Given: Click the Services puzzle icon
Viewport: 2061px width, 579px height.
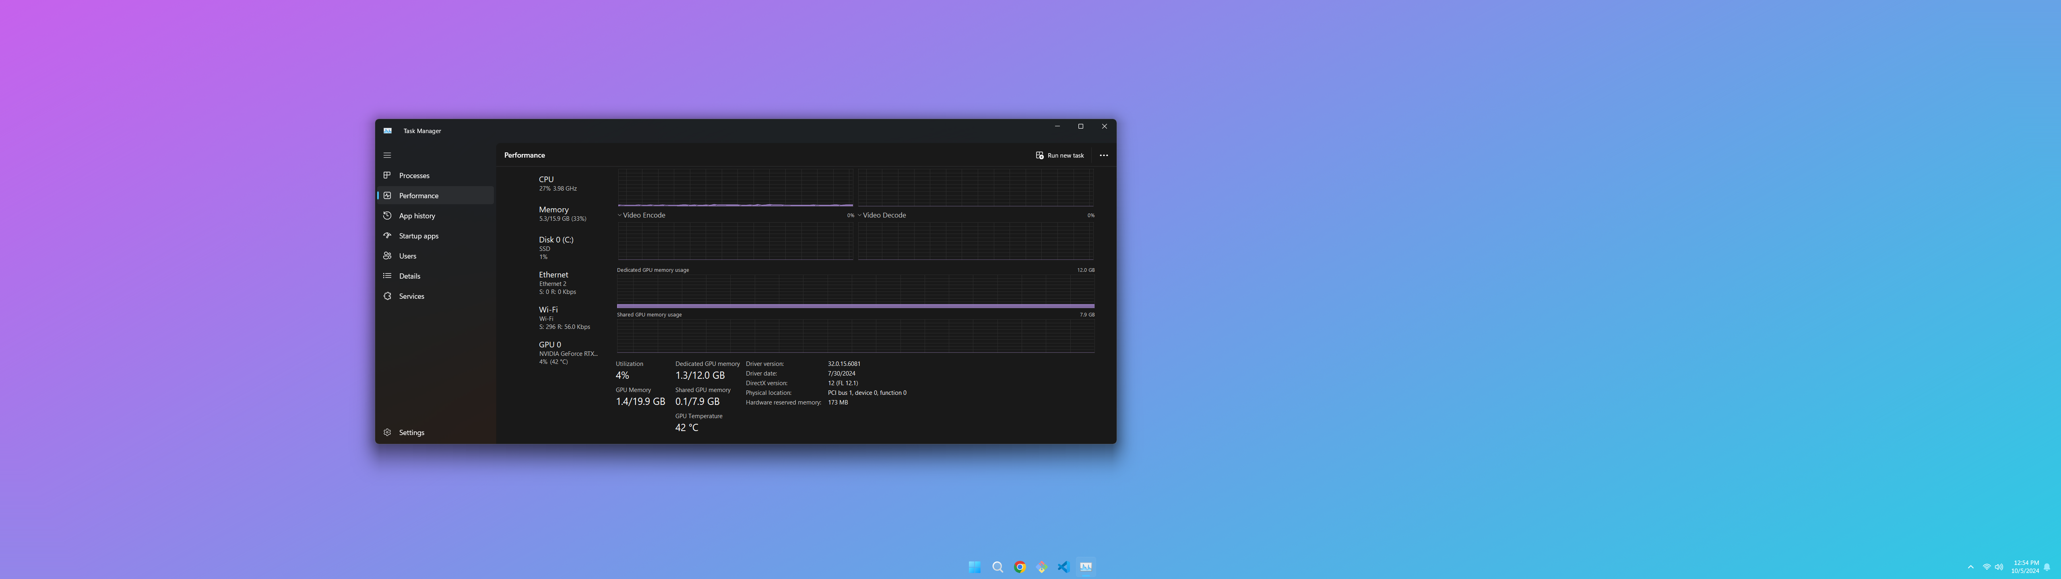Looking at the screenshot, I should click(387, 296).
